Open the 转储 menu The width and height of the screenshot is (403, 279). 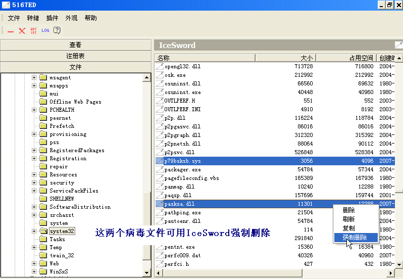pyautogui.click(x=33, y=18)
